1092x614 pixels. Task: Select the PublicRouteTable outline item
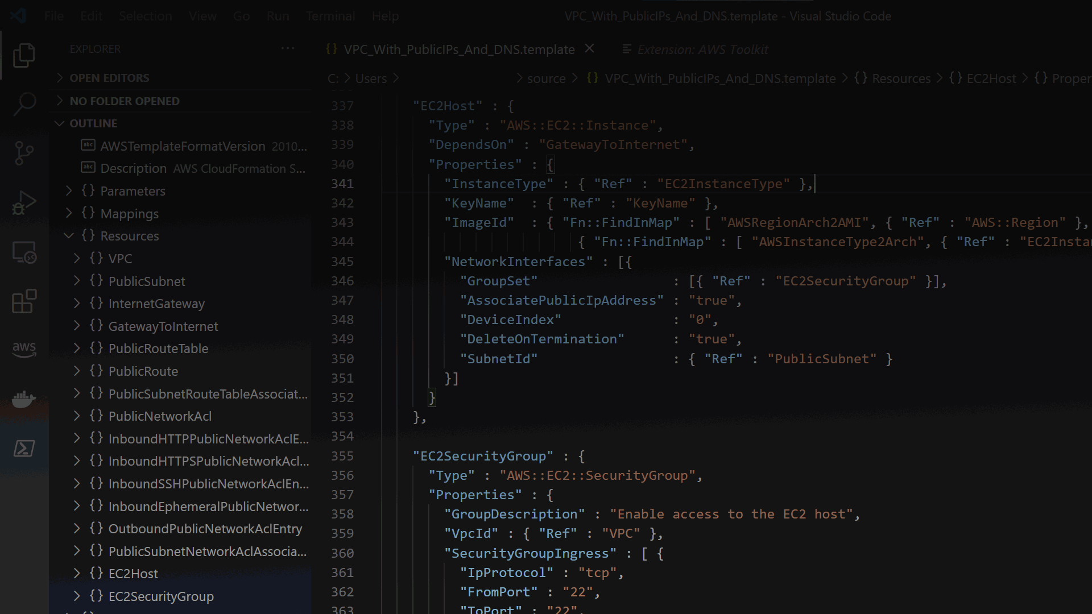[x=158, y=349]
